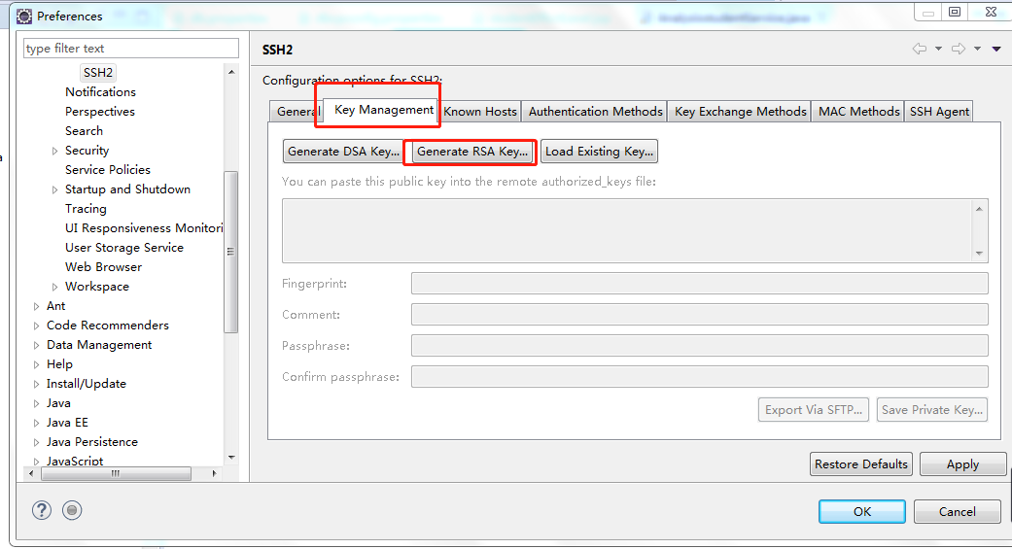Screen dimensions: 1012x549
Task: Click tree horizontal scrollbar right arrow
Action: click(214, 473)
